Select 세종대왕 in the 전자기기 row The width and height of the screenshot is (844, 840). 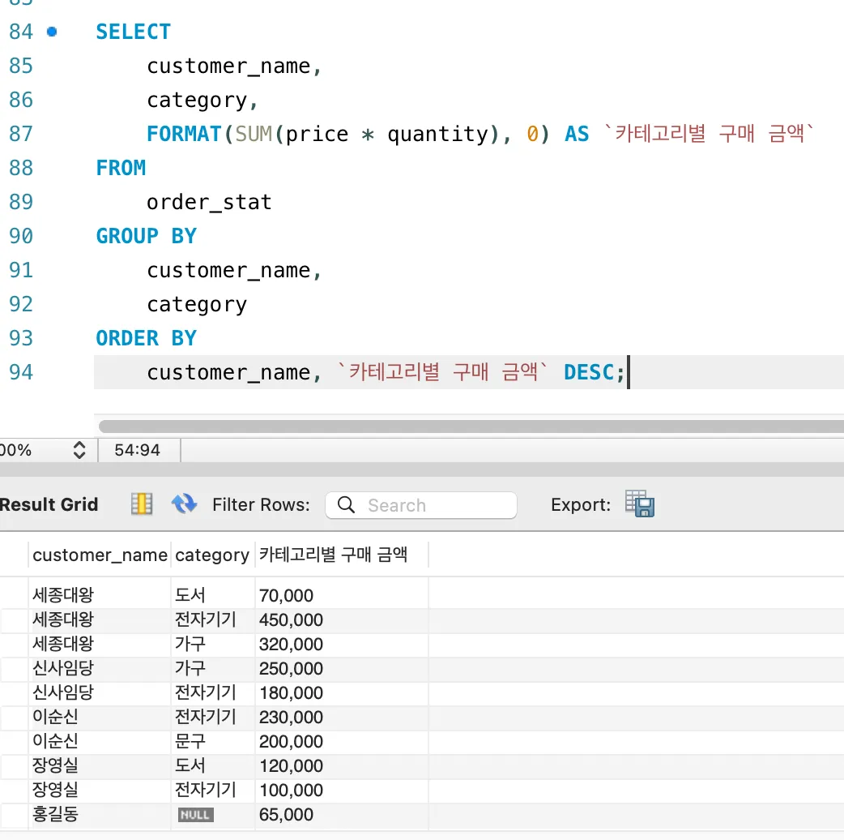pyautogui.click(x=100, y=619)
